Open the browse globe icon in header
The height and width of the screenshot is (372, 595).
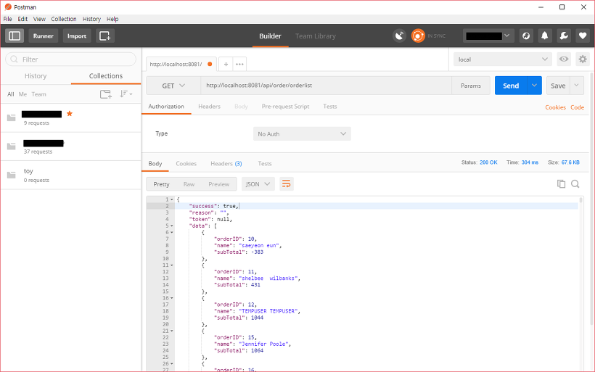tap(526, 36)
